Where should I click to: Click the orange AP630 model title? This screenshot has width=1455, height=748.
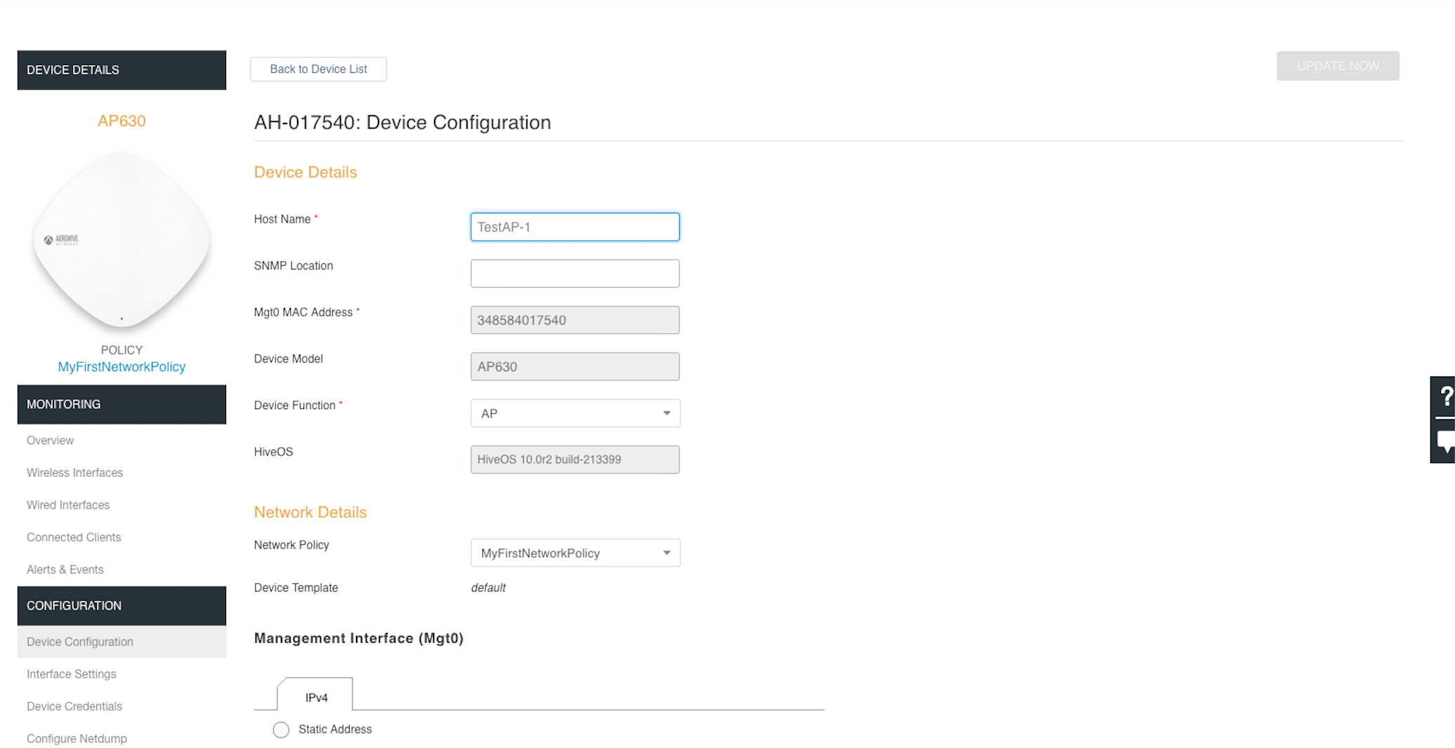click(x=121, y=121)
